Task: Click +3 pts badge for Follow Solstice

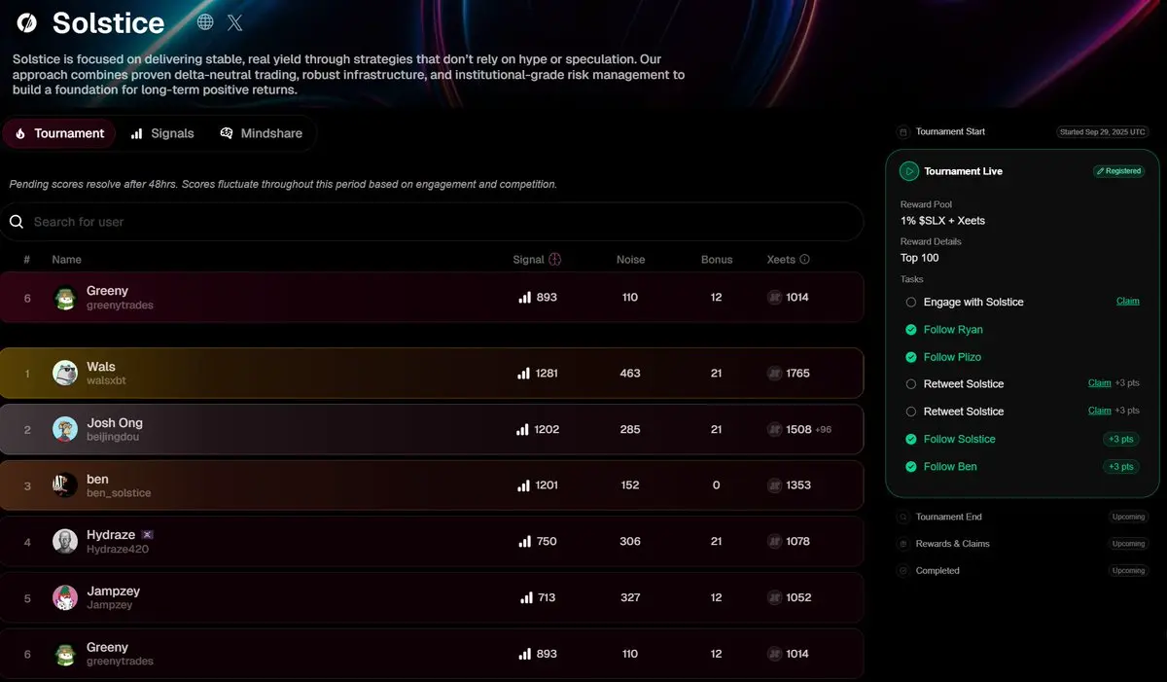Action: (1120, 440)
